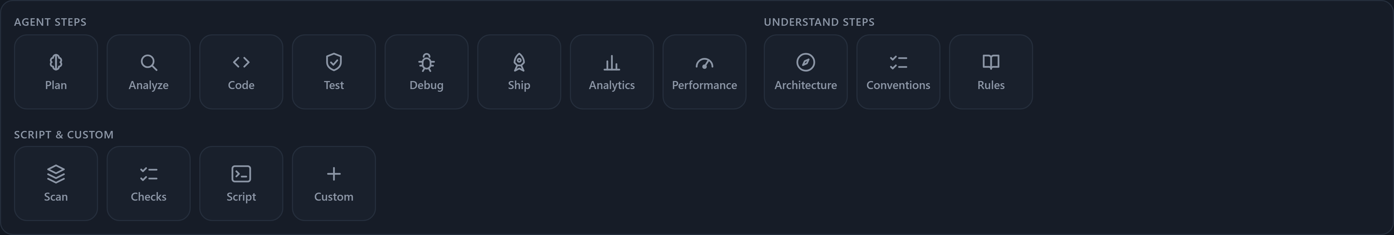Select the Conventions checklist icon

point(898,63)
